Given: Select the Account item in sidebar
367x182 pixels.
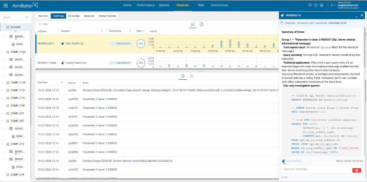Looking at the screenshot, I should point(15,27).
